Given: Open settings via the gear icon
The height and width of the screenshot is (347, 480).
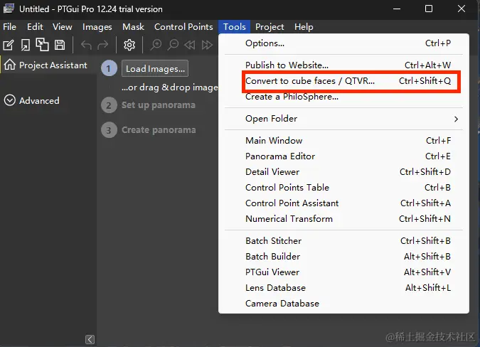Looking at the screenshot, I should pos(129,45).
